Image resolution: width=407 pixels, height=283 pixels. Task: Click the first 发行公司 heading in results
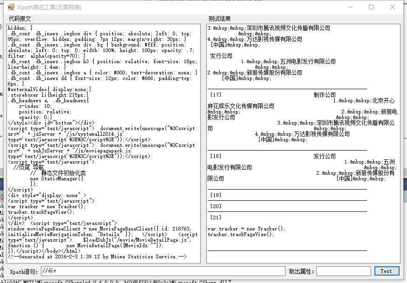pyautogui.click(x=221, y=56)
